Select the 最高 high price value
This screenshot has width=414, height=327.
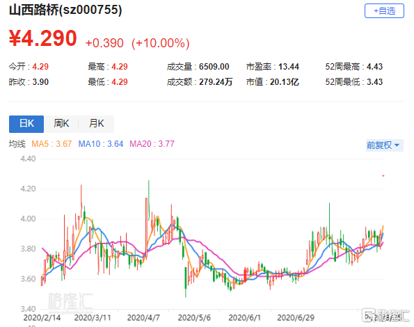pyautogui.click(x=120, y=67)
